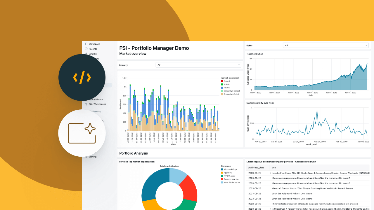The image size is (374, 210).
Task: Open the Workspace icon in the sidebar
Action: click(86, 44)
